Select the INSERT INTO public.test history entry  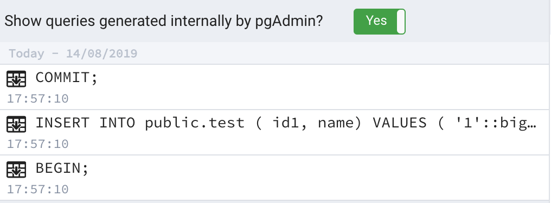[274, 132]
